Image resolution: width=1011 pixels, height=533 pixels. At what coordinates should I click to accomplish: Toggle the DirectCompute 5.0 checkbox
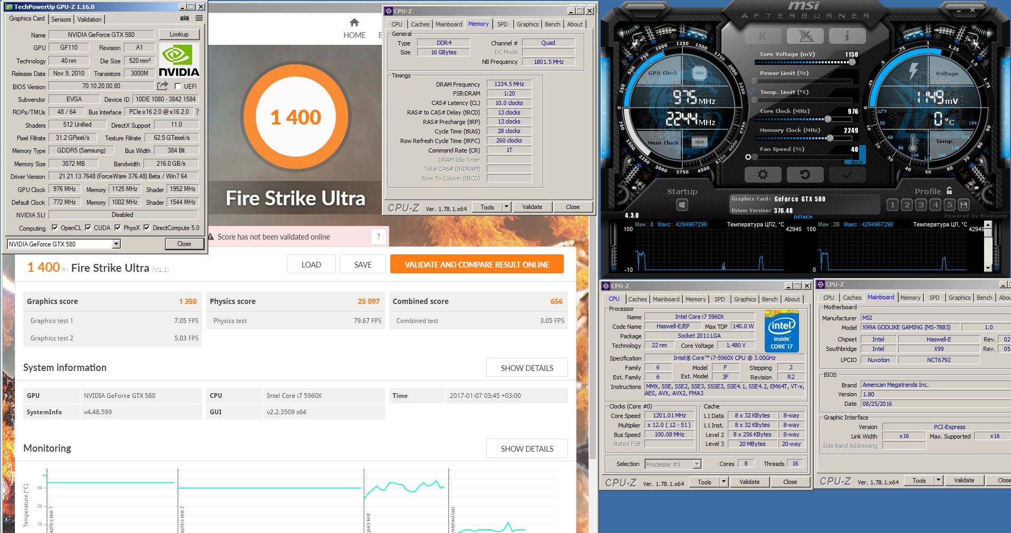coord(147,228)
